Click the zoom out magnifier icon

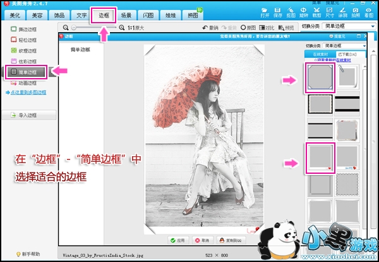[x=66, y=28]
